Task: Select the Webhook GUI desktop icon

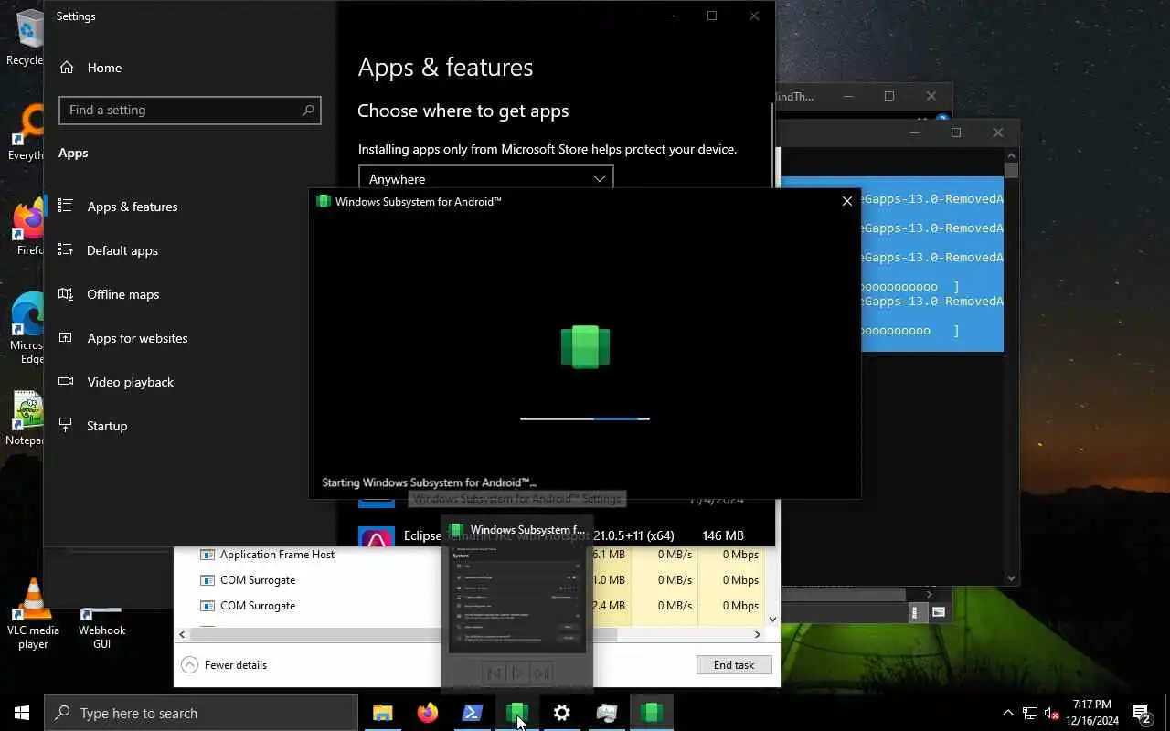Action: click(101, 629)
